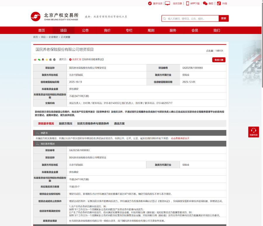
Task: Click the QQ penguin share icon
Action: click(x=43, y=60)
